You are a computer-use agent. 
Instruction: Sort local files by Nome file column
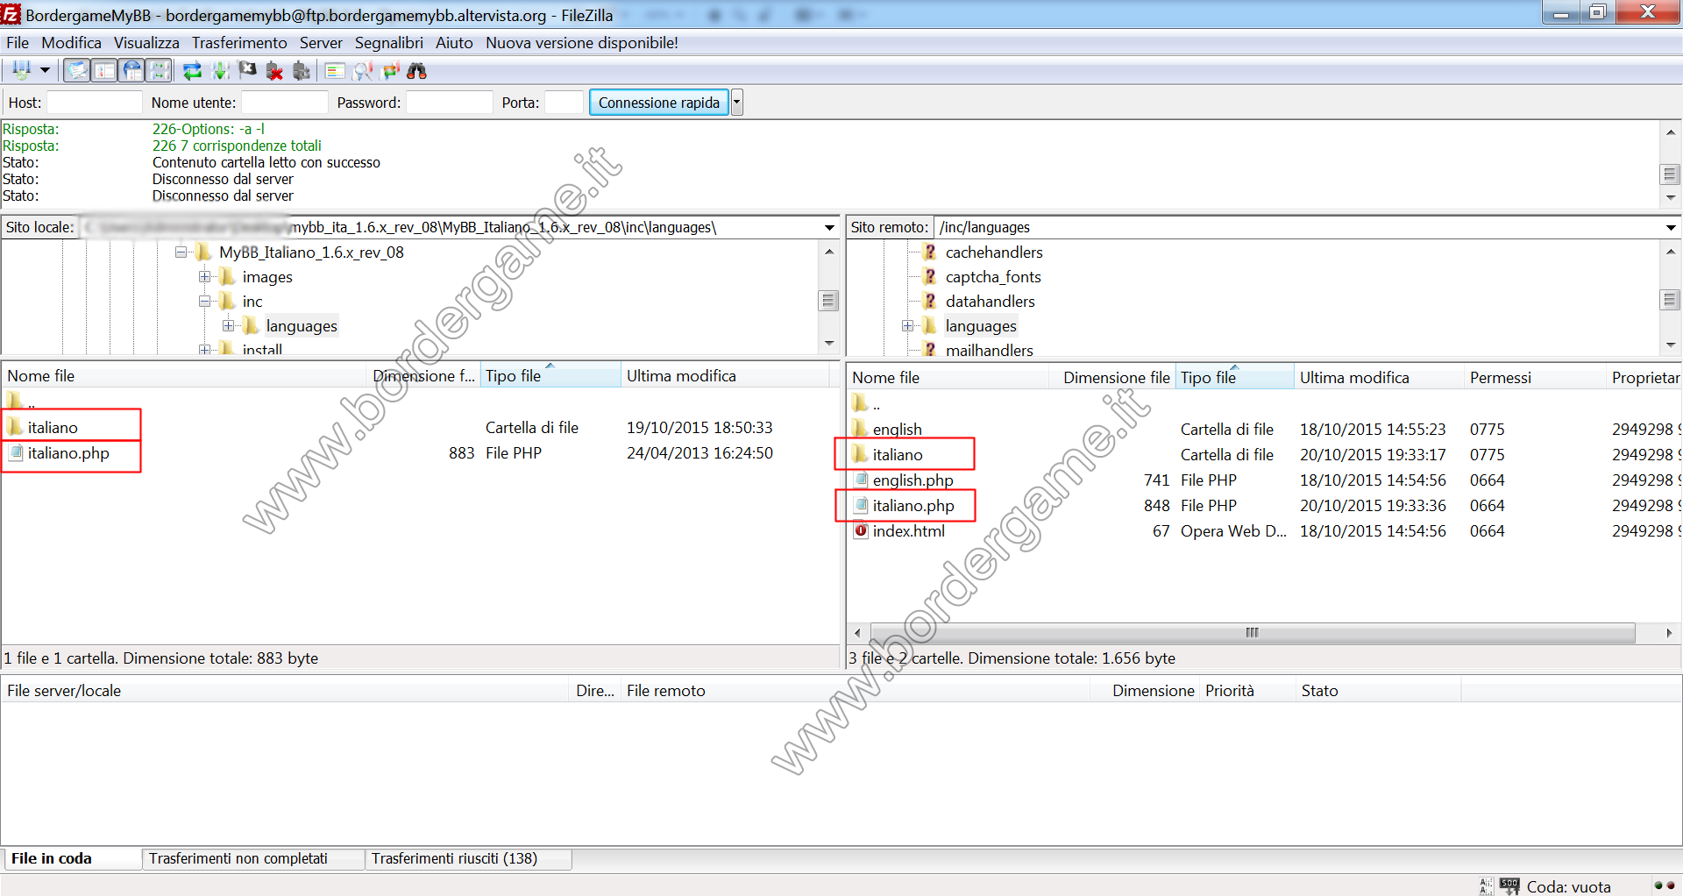[184, 376]
